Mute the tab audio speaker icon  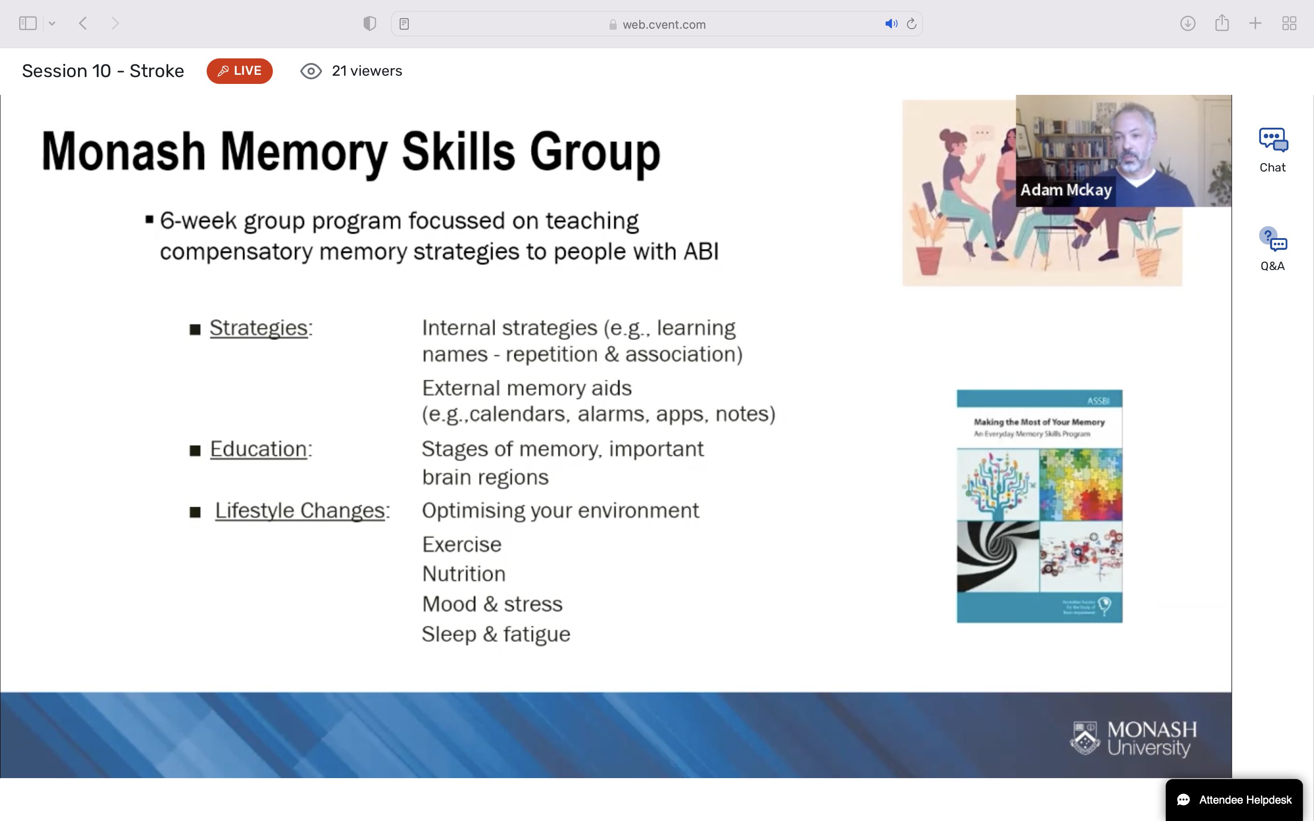(891, 24)
